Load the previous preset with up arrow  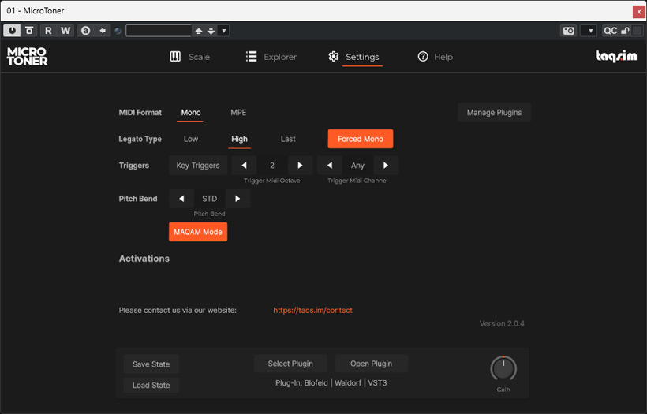coord(199,31)
